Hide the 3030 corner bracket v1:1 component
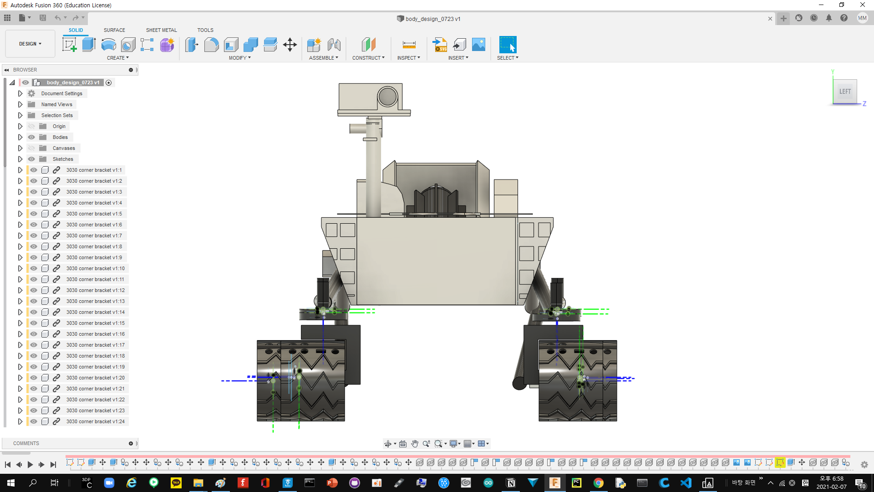Image resolution: width=874 pixels, height=492 pixels. 34,169
